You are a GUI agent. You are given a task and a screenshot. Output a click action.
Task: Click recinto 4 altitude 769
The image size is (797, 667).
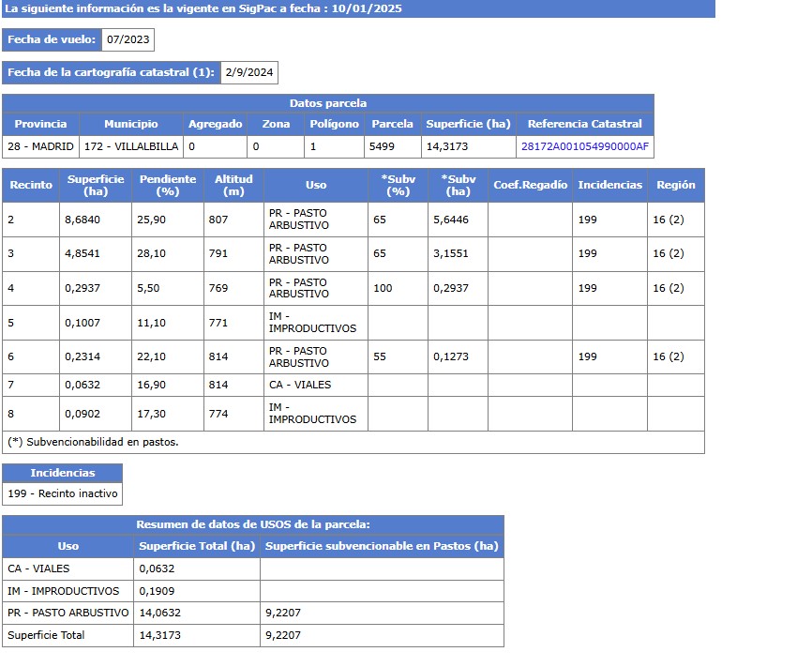(218, 288)
